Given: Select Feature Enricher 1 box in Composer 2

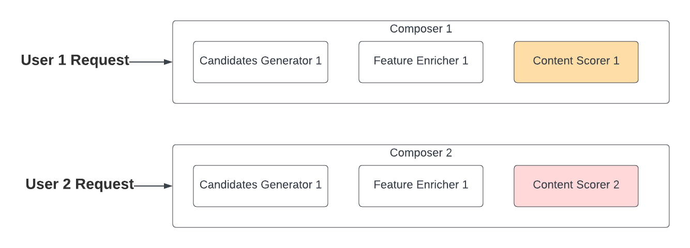Looking at the screenshot, I should [421, 186].
